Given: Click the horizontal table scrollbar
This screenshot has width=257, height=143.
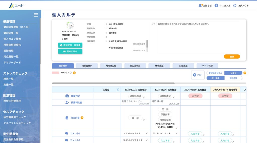Looking at the screenshot, I should (113, 83).
